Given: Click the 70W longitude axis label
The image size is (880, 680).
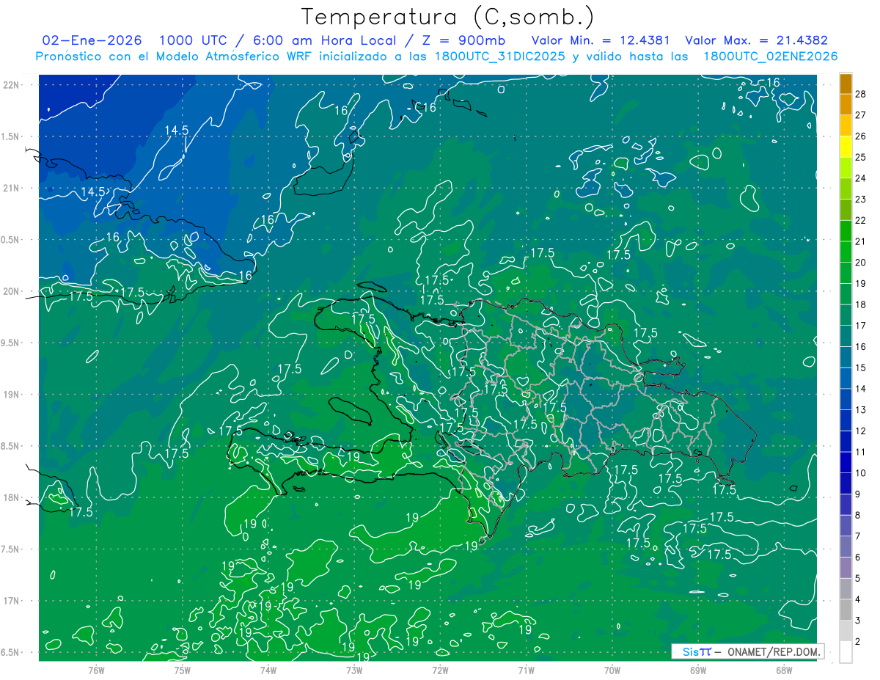Looking at the screenshot, I should coord(612,670).
